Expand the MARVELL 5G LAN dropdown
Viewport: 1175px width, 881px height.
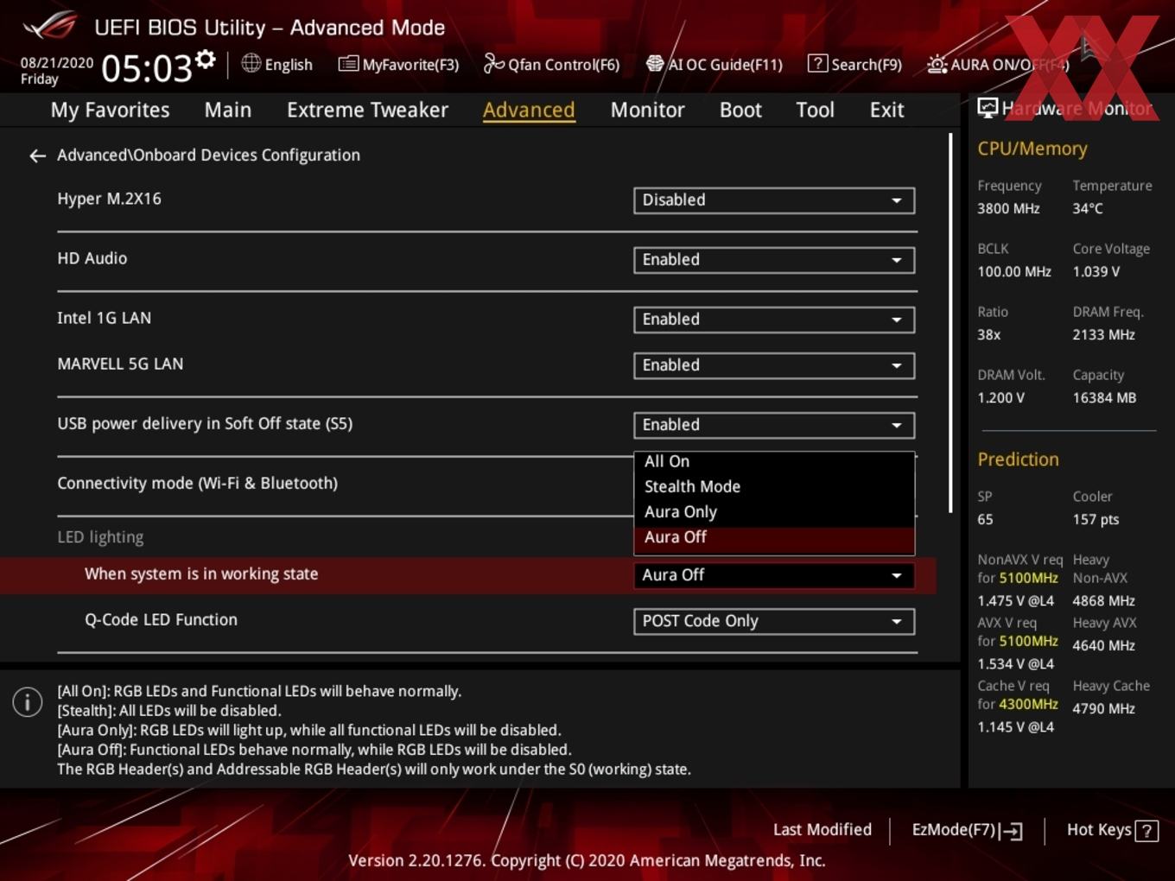point(774,365)
